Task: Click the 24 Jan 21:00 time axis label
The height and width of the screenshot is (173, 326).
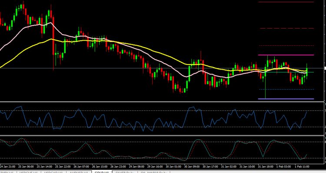Action: [8, 166]
